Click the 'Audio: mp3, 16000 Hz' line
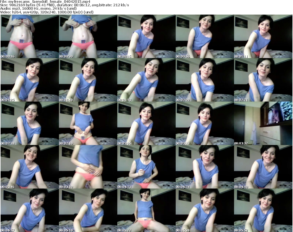 (38, 9)
